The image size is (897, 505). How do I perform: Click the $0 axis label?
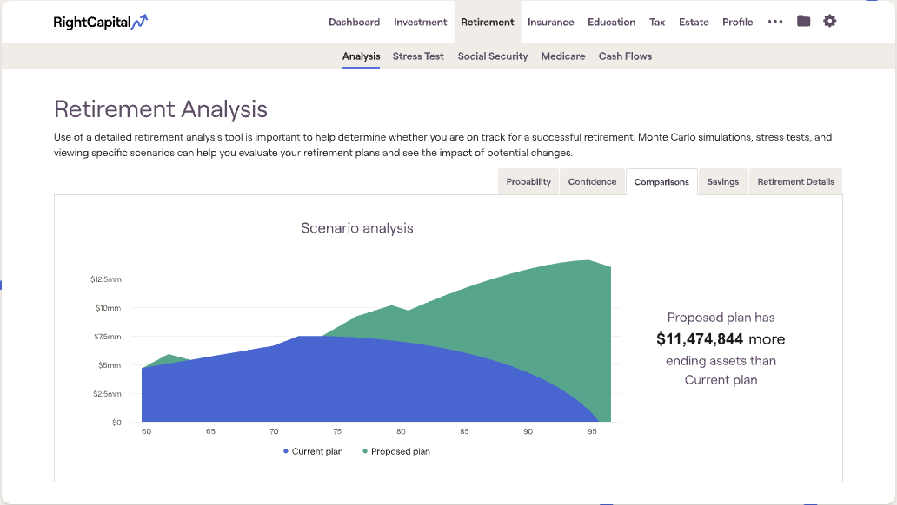coord(116,423)
